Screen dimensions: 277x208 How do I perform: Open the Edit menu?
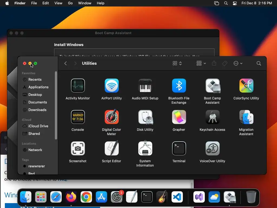click(x=45, y=3)
